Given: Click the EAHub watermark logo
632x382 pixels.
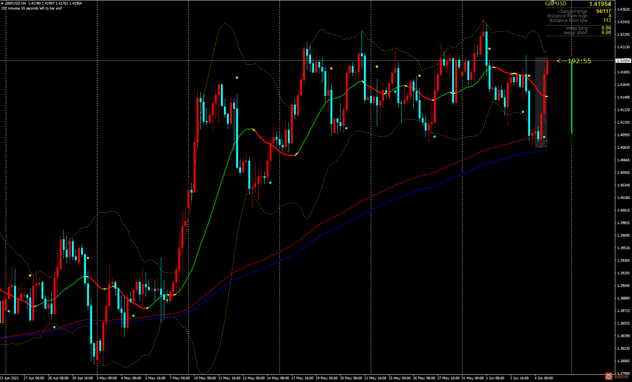Looking at the screenshot, I should coord(609,377).
